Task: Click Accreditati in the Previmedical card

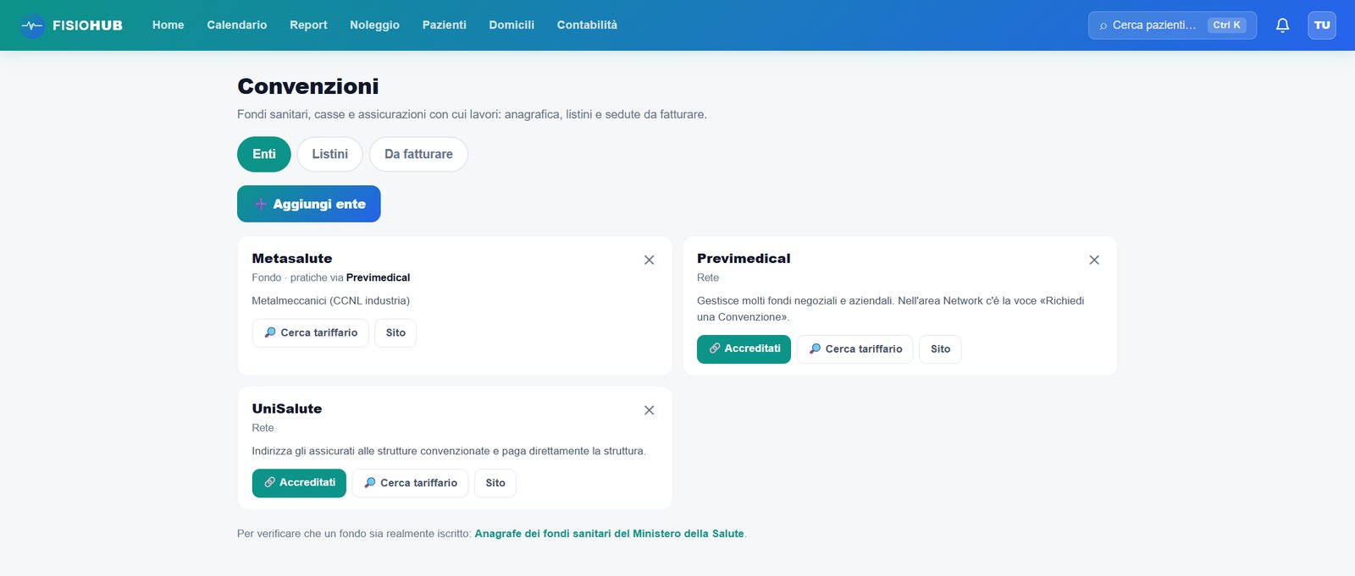Action: 744,349
